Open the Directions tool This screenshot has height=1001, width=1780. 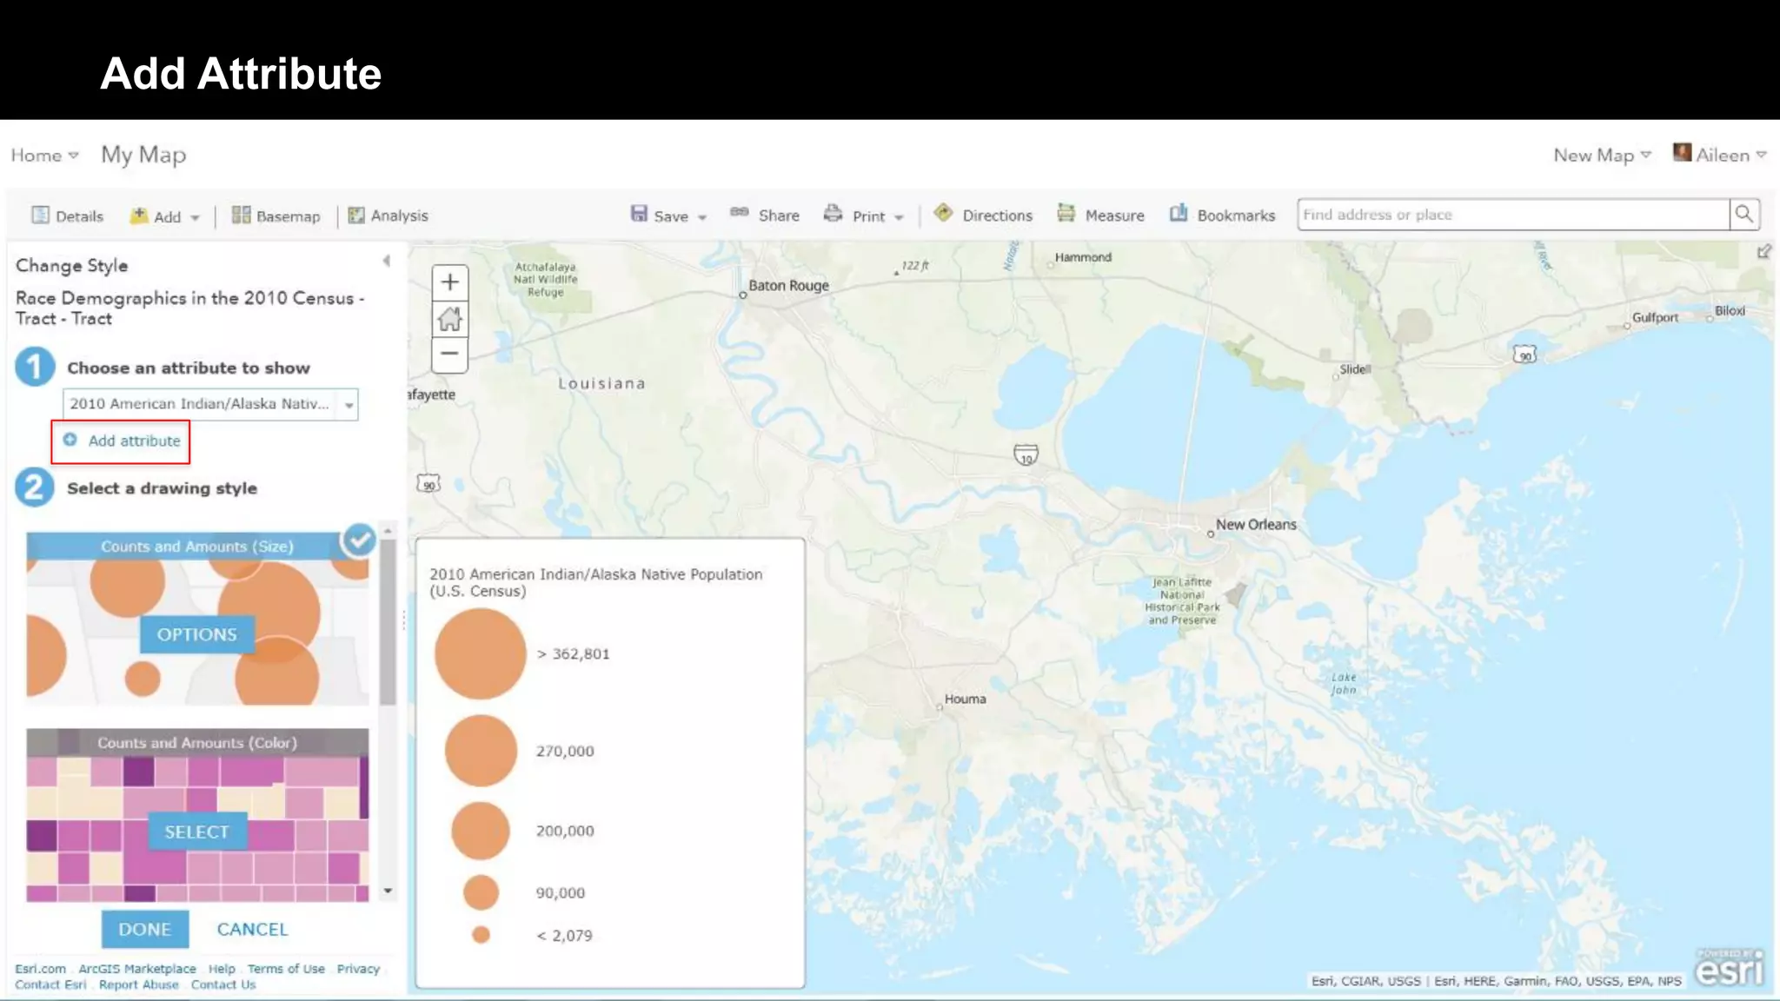[x=983, y=215]
